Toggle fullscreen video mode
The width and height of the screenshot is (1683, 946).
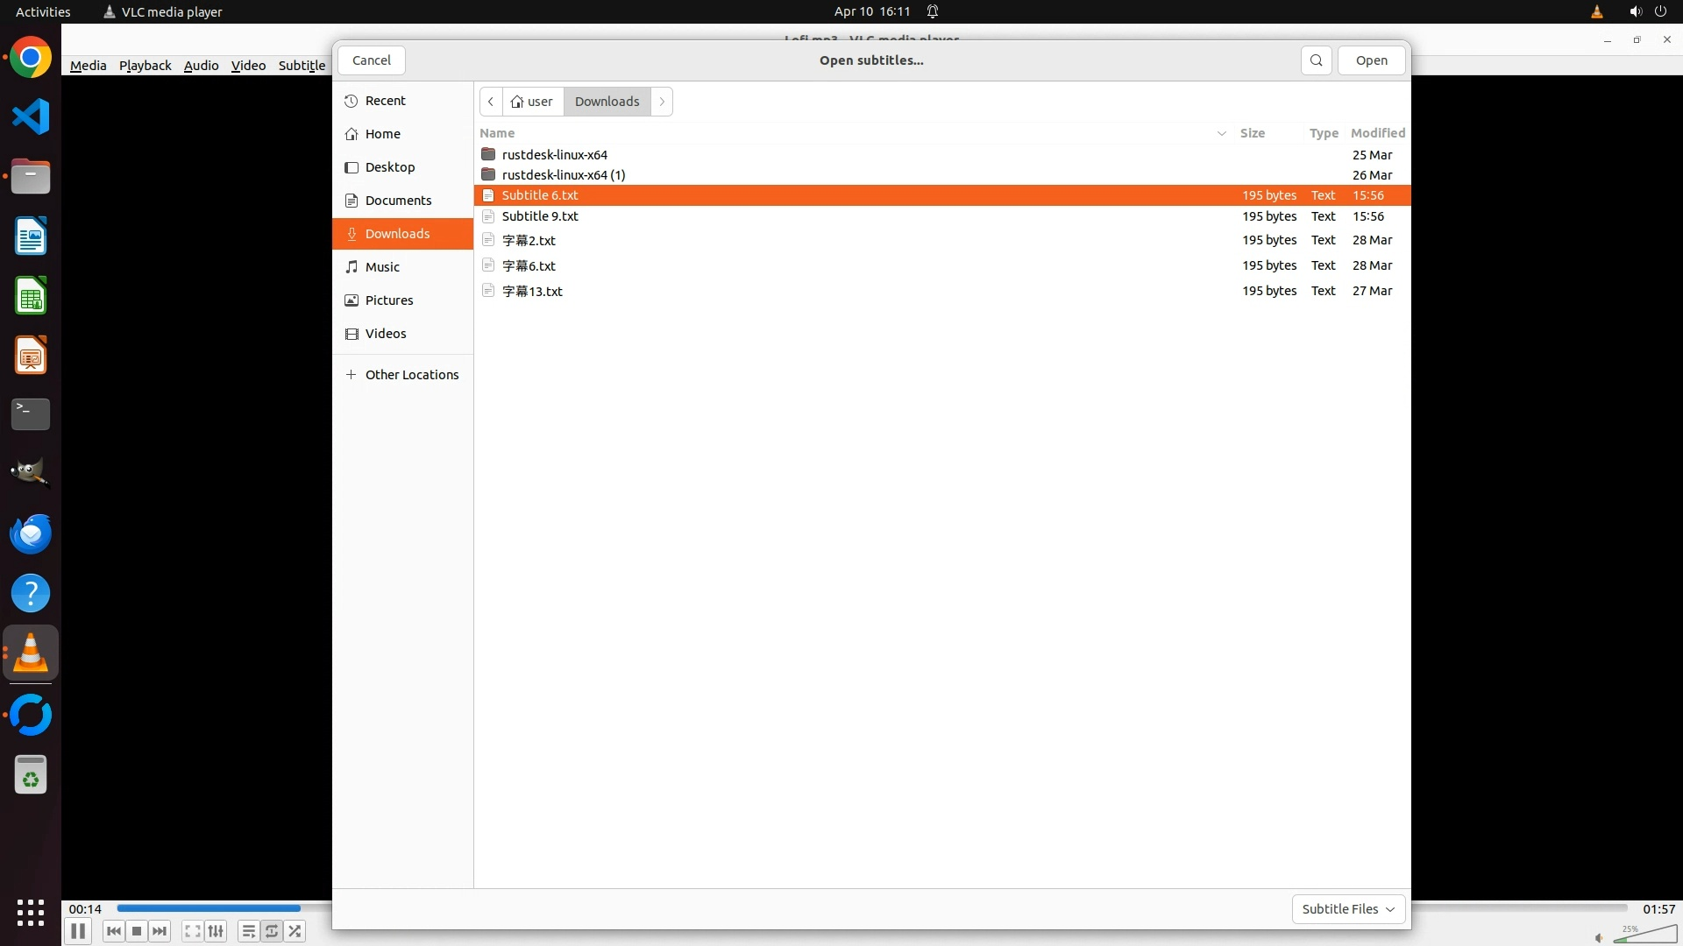pyautogui.click(x=193, y=931)
